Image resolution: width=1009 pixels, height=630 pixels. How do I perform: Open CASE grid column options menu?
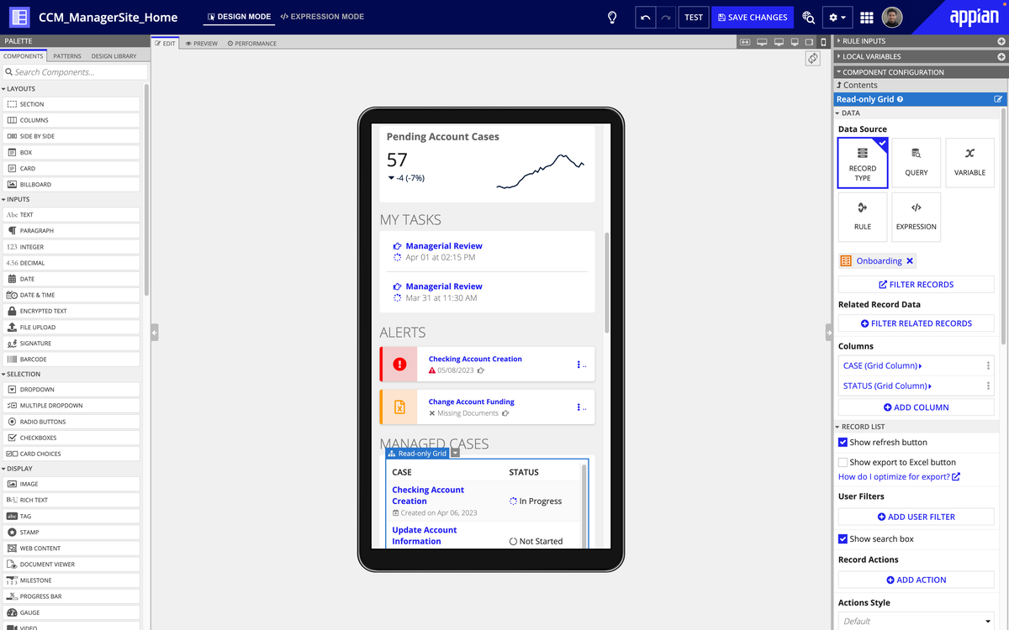point(988,365)
